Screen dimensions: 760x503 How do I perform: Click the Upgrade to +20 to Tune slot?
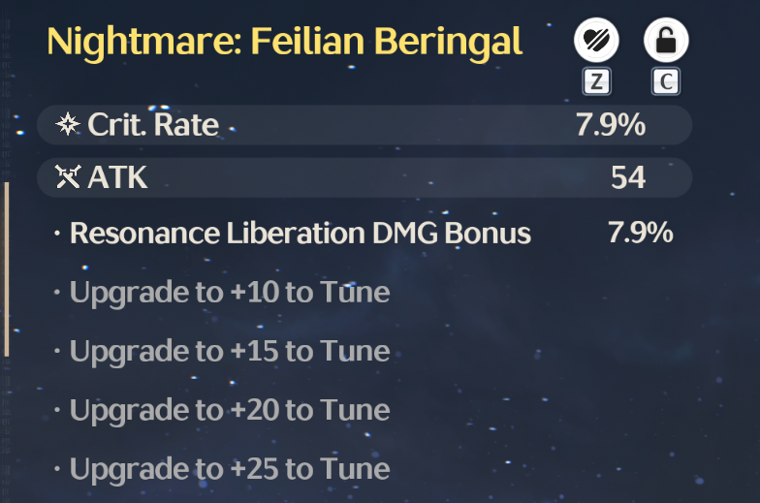[x=230, y=411]
